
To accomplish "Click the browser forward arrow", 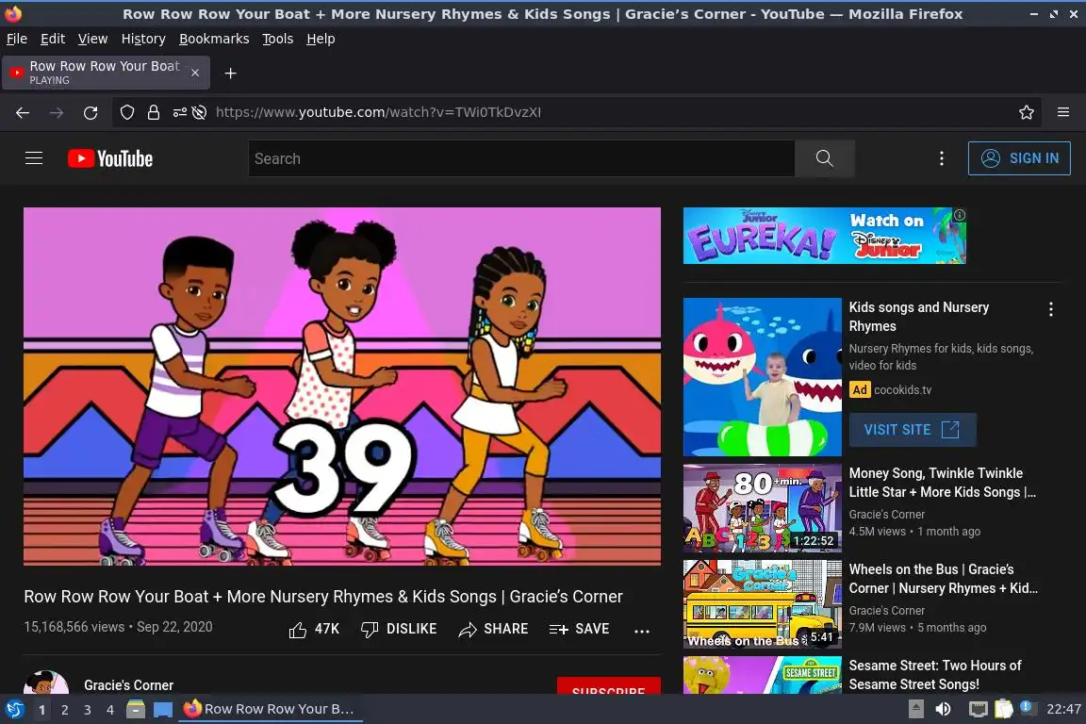I will pos(57,112).
